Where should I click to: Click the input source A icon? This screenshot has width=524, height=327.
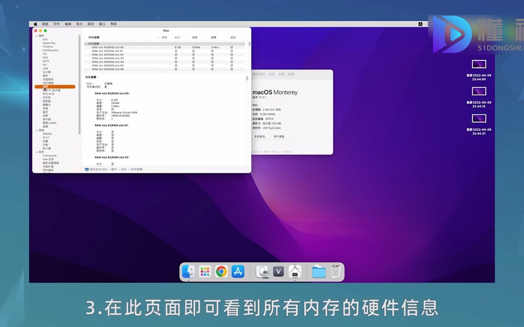[x=420, y=24]
